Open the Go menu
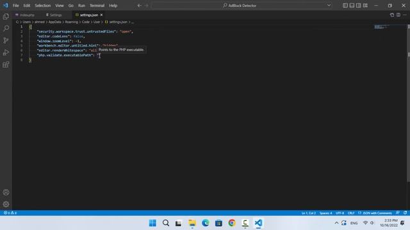The image size is (410, 230). tap(71, 6)
